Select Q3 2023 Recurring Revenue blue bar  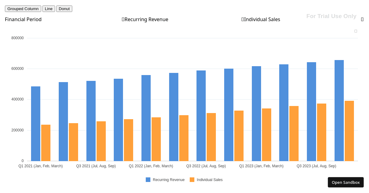pyautogui.click(x=311, y=112)
